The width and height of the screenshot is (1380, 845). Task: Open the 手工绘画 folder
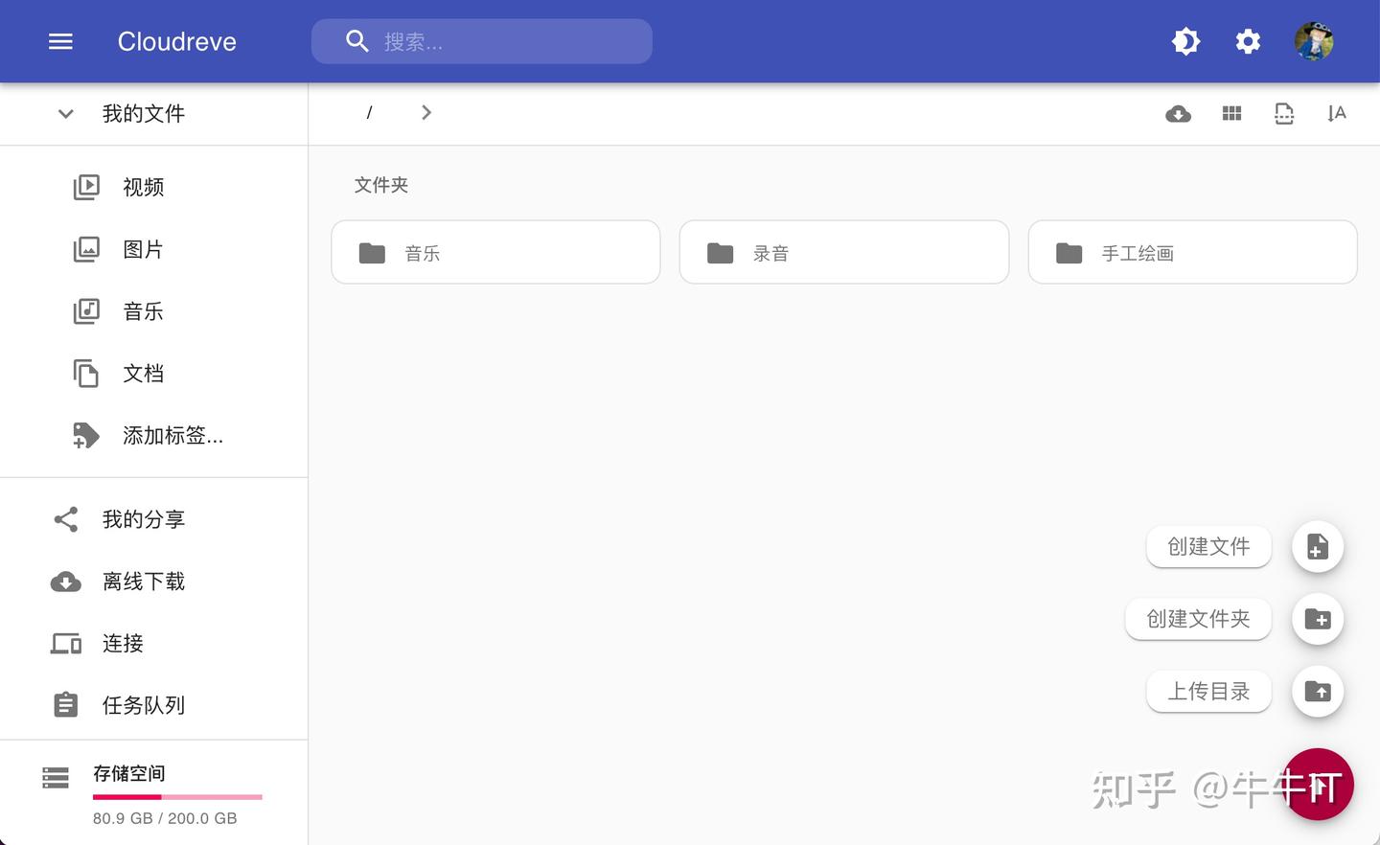[x=1192, y=252]
